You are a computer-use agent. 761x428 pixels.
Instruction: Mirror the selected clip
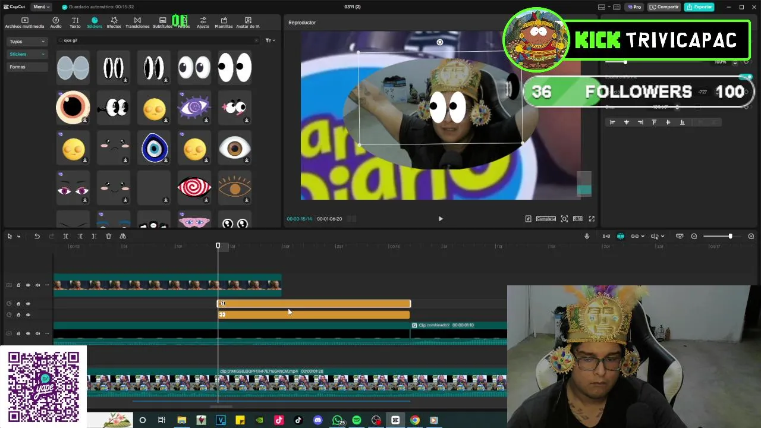point(123,236)
